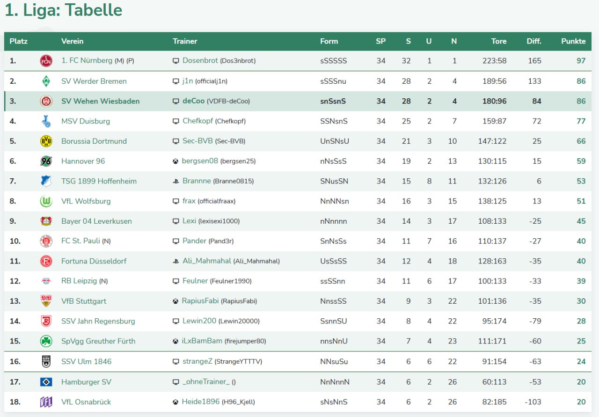This screenshot has width=599, height=417.
Task: Open trainer Ali_Mahmahal's profile
Action: click(206, 261)
